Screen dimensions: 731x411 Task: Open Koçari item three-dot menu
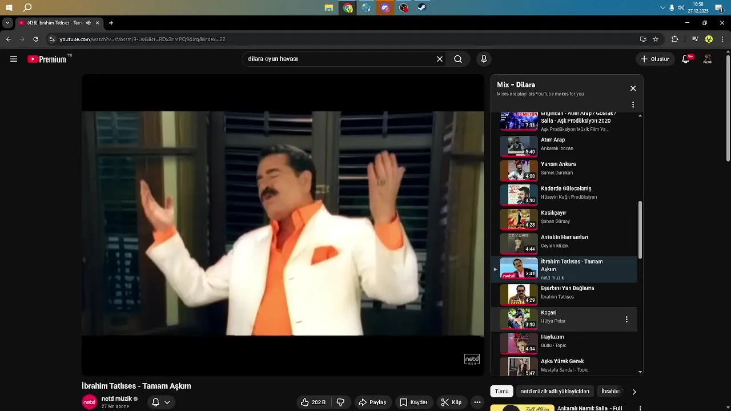pos(626,320)
